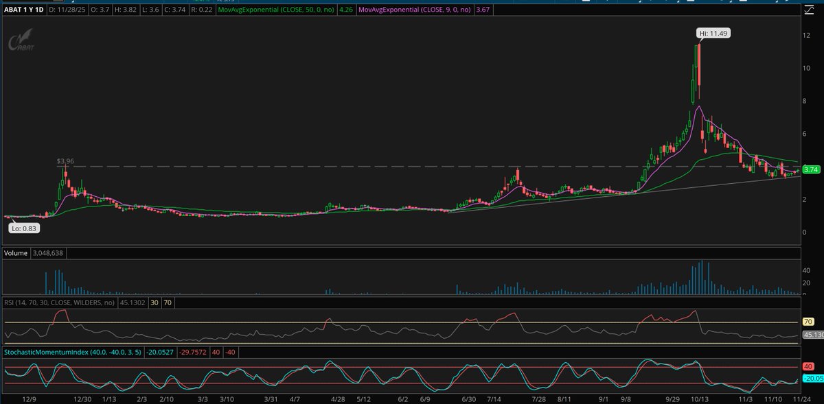Click the Volume study label
Image resolution: width=824 pixels, height=404 pixels.
(15, 253)
